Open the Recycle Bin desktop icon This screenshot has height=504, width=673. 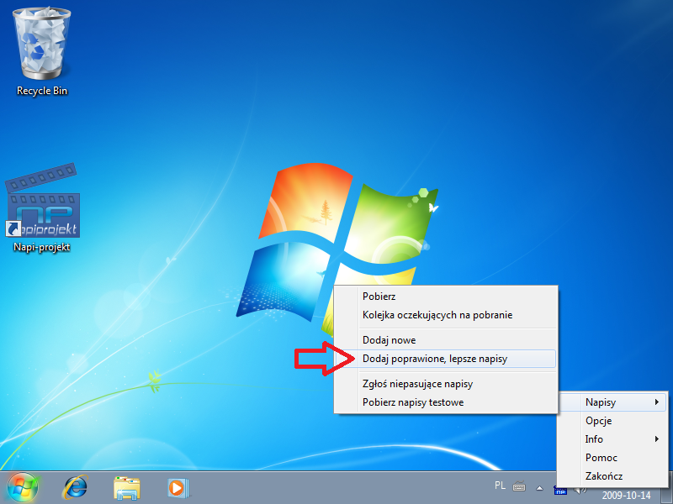(41, 51)
